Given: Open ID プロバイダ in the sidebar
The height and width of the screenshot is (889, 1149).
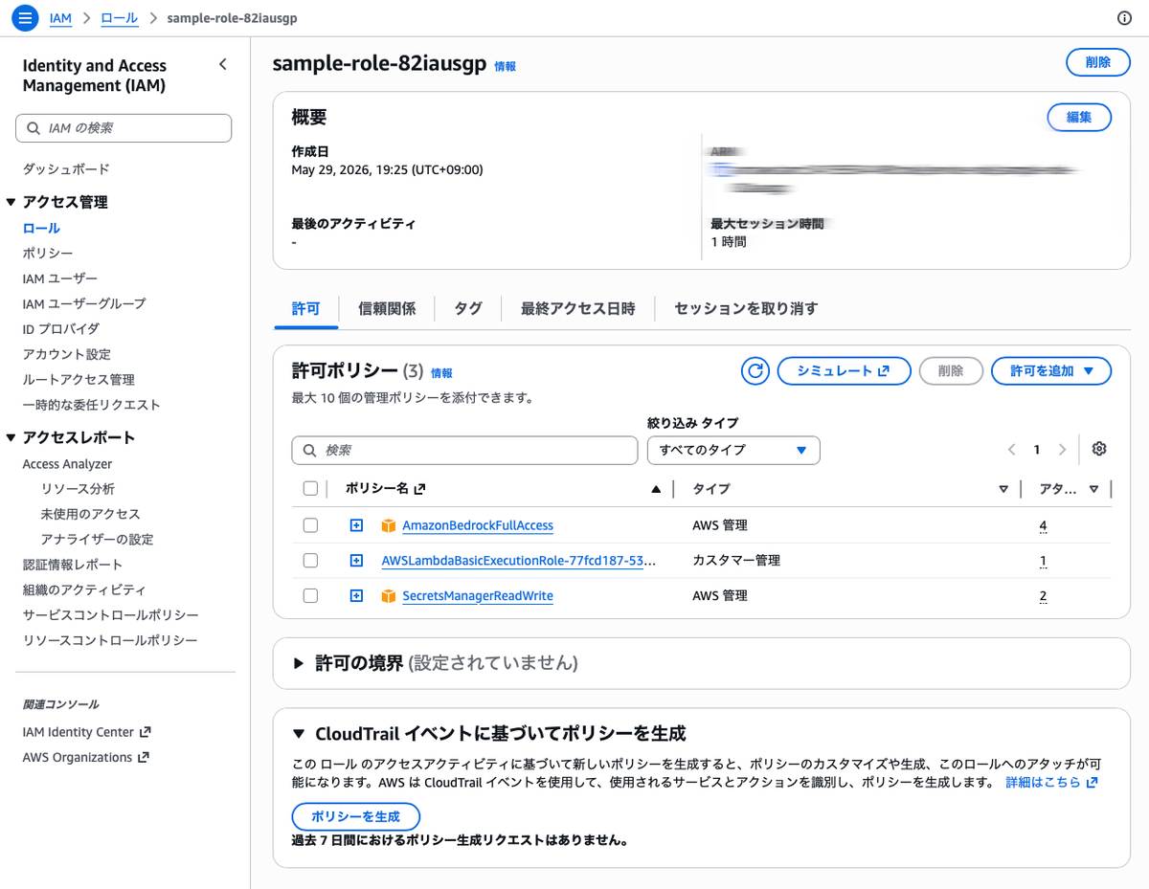Looking at the screenshot, I should point(61,329).
